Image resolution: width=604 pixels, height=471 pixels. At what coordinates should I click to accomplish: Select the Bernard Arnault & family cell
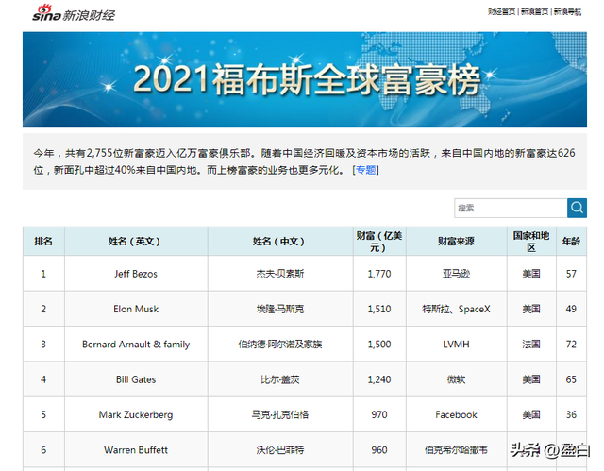pyautogui.click(x=136, y=344)
